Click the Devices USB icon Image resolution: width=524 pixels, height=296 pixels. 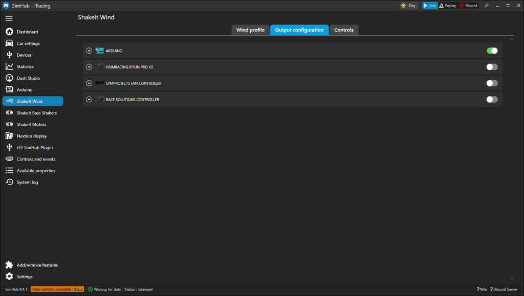[9, 55]
